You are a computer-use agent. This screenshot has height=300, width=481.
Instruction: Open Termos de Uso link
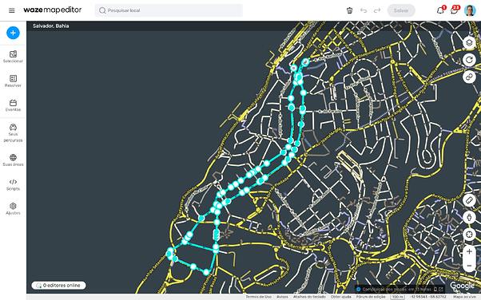pos(258,297)
